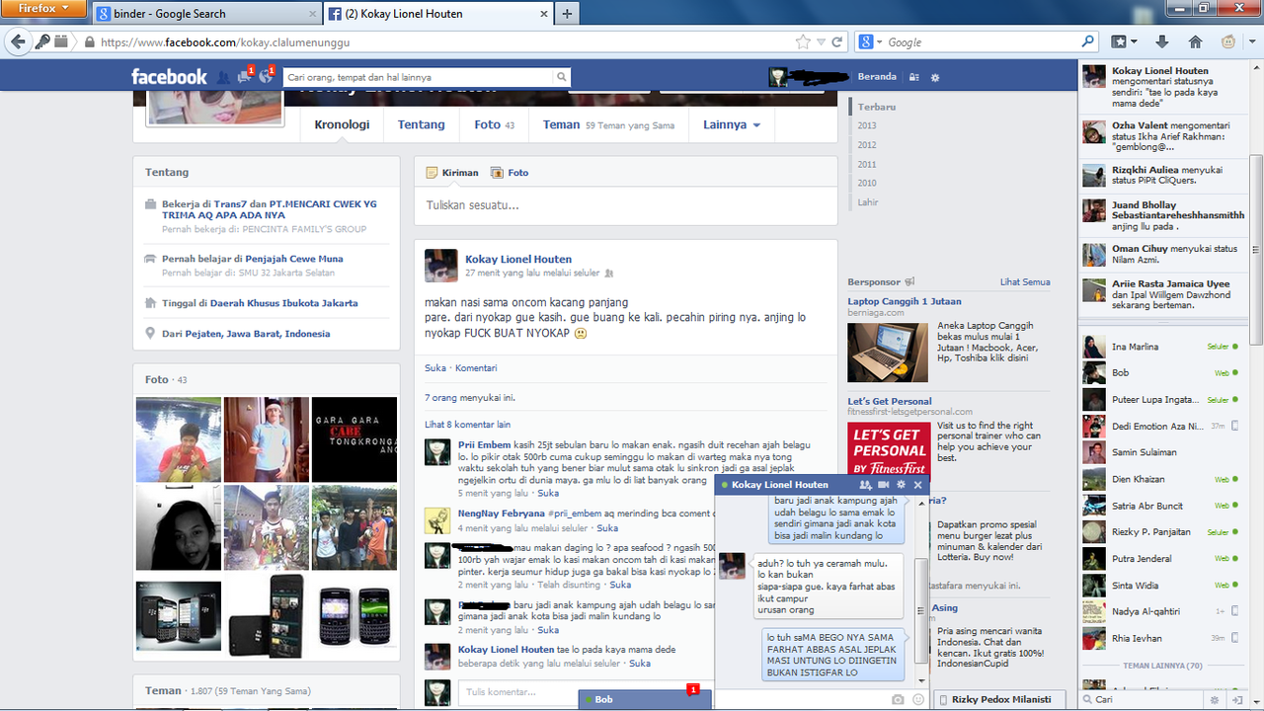Viewport: 1264px width, 711px height.
Task: Reload the page in Firefox
Action: pos(837,42)
